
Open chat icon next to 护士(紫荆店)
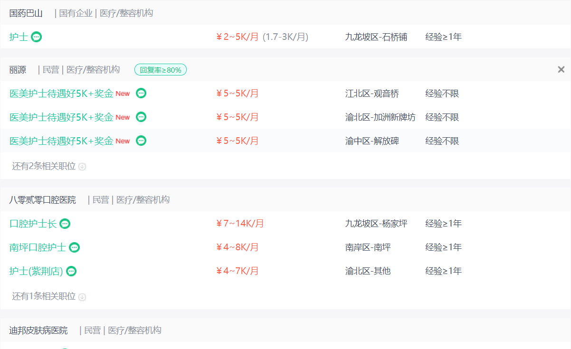click(71, 271)
